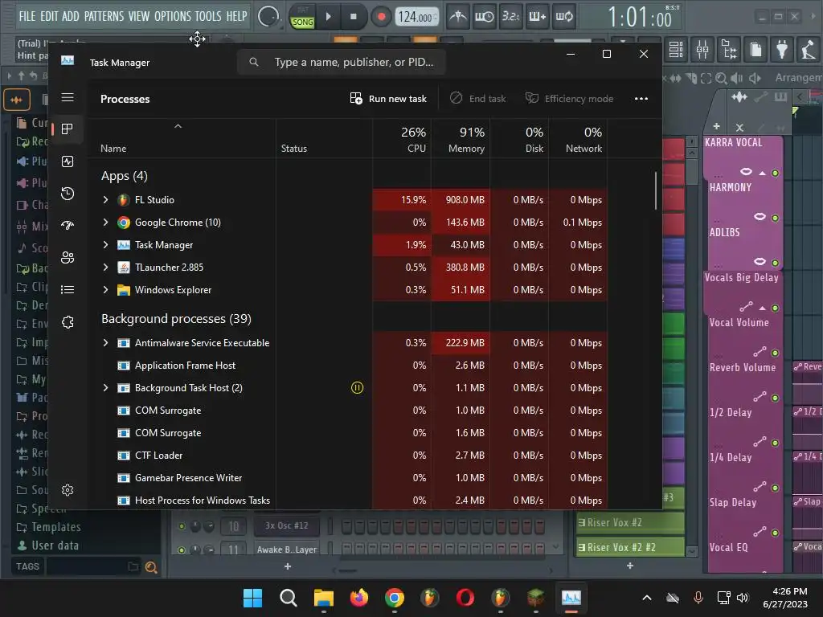The height and width of the screenshot is (617, 823).
Task: Open Task Manager hamburger navigation menu
Action: (68, 97)
